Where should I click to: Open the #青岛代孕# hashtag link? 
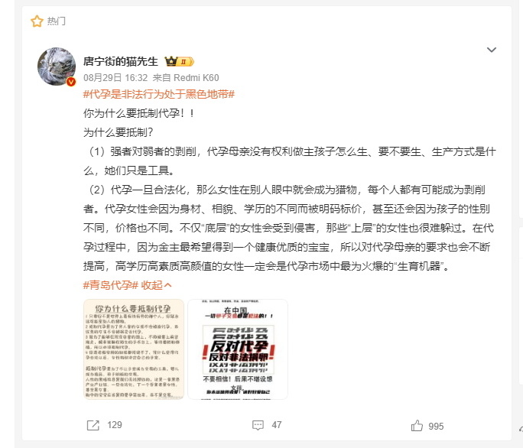(111, 285)
